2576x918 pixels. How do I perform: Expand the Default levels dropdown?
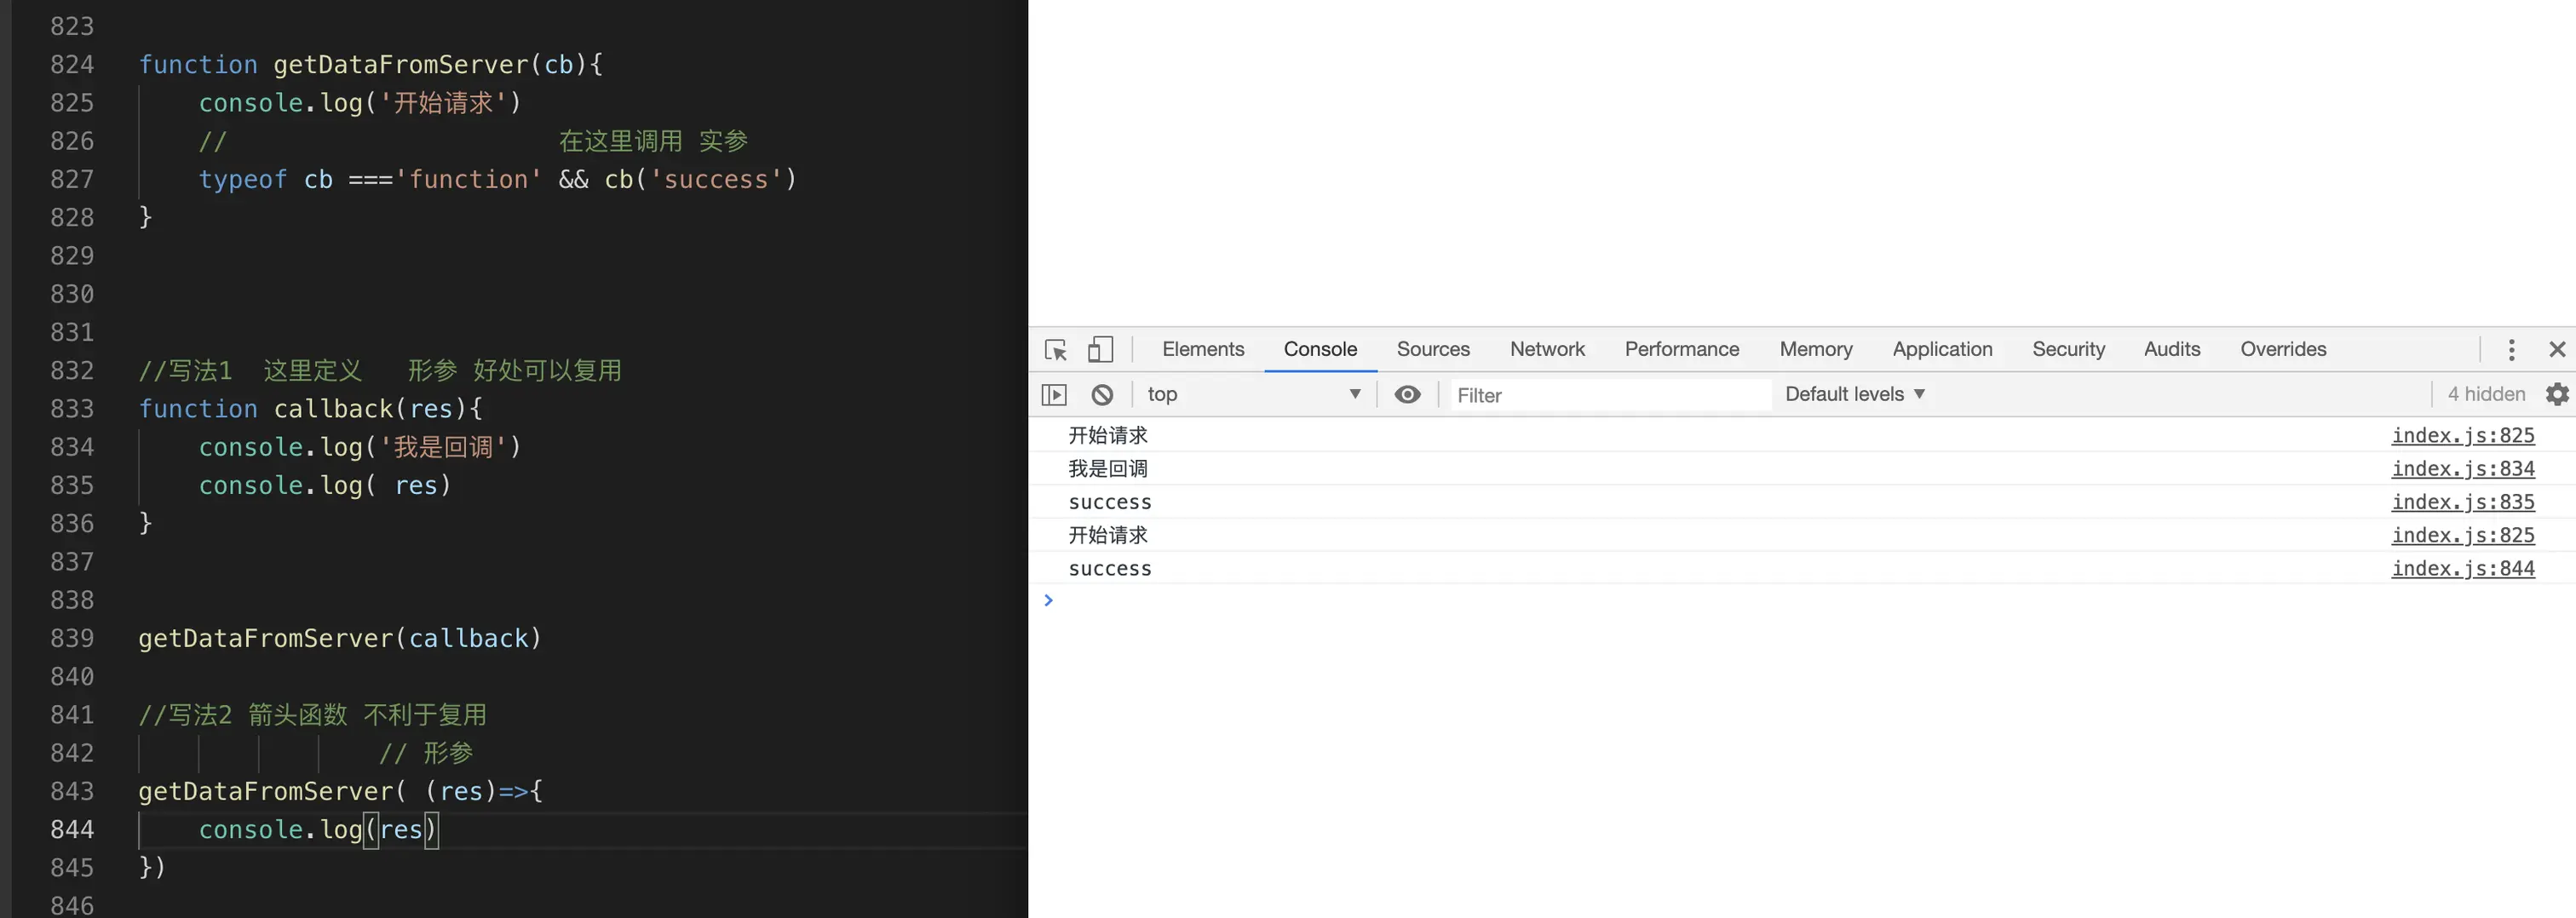pos(1855,394)
